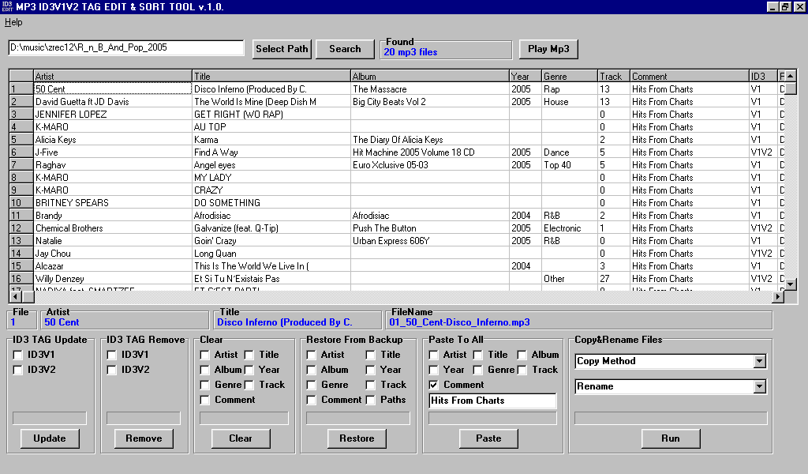Open the Help menu

(x=13, y=22)
